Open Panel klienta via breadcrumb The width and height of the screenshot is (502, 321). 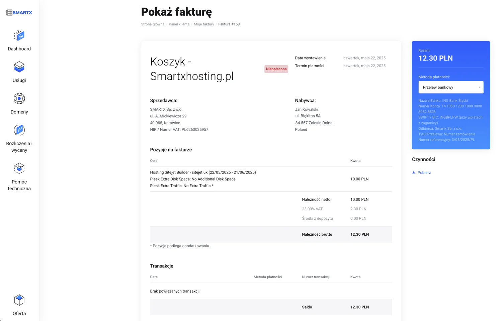179,24
